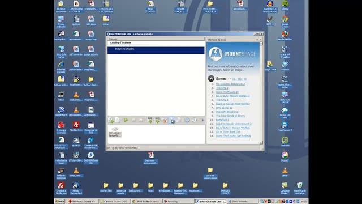Click the Start button on taskbar
362x204 pixels.
(x=60, y=202)
